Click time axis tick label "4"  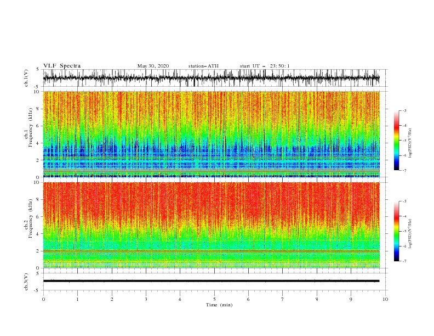[x=180, y=299]
